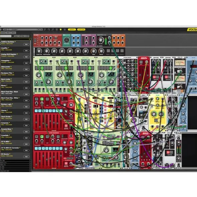Toggle top sequencer's green play button

point(42,99)
